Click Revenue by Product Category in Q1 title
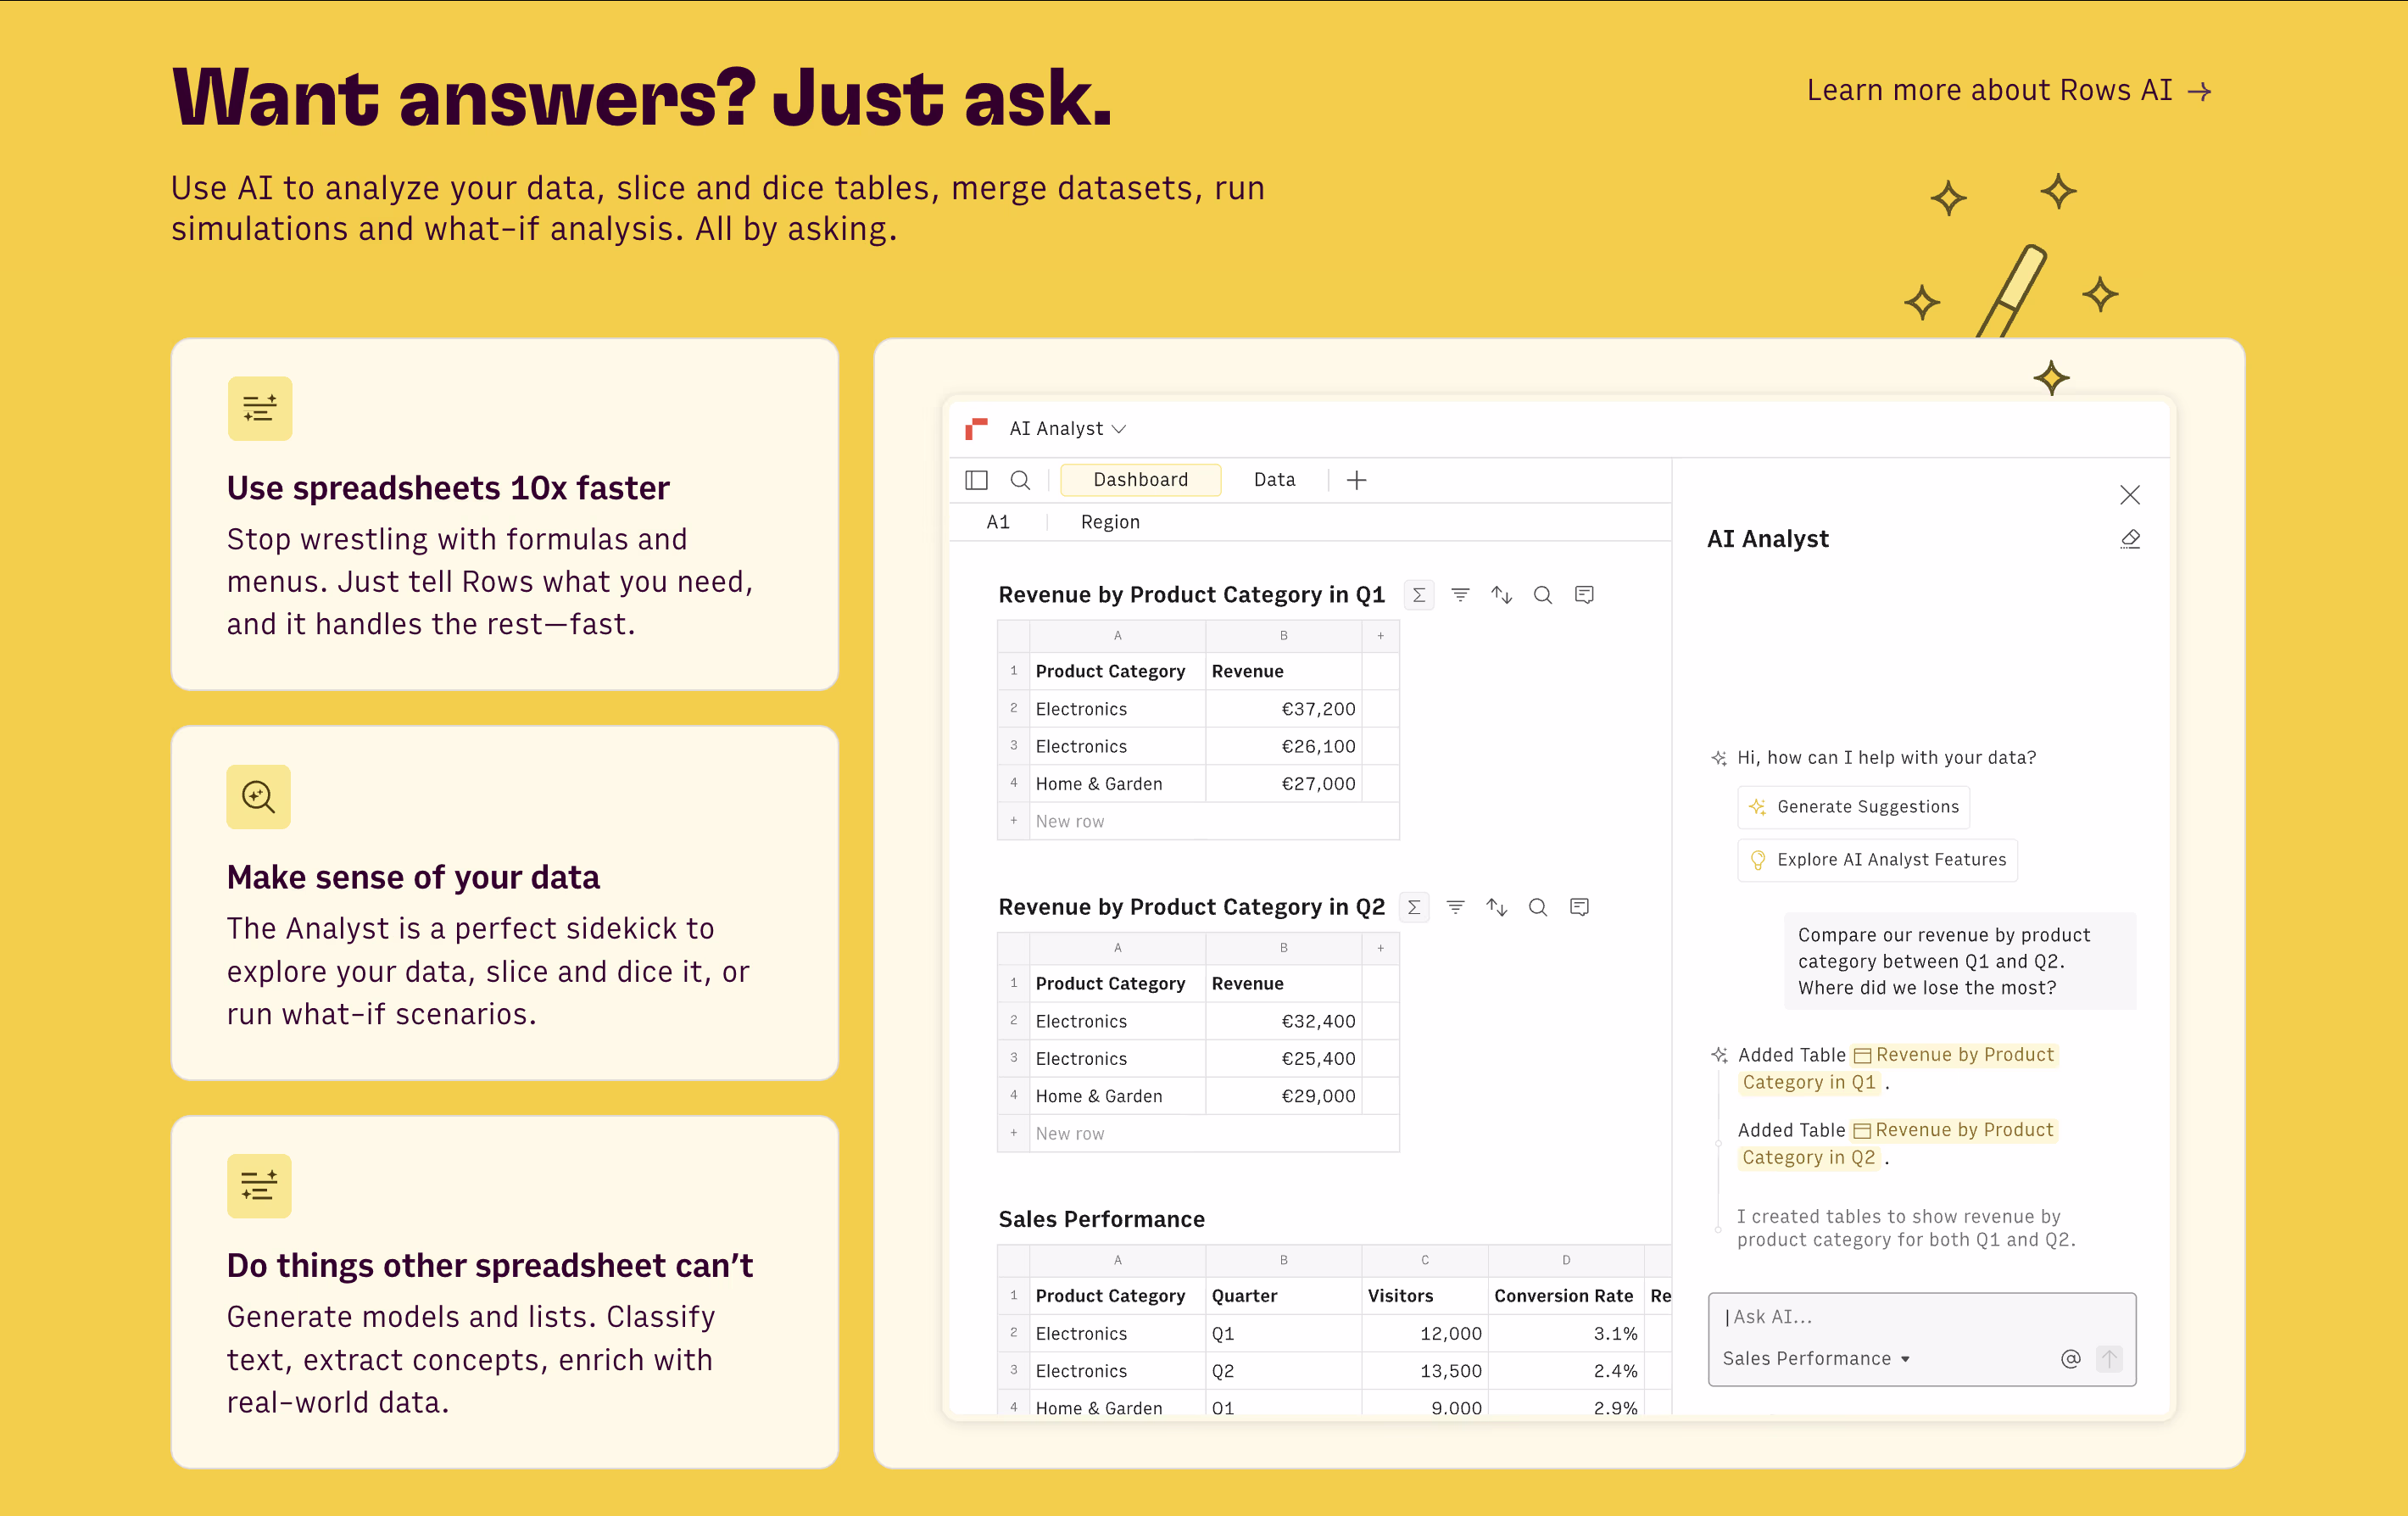 [1191, 595]
